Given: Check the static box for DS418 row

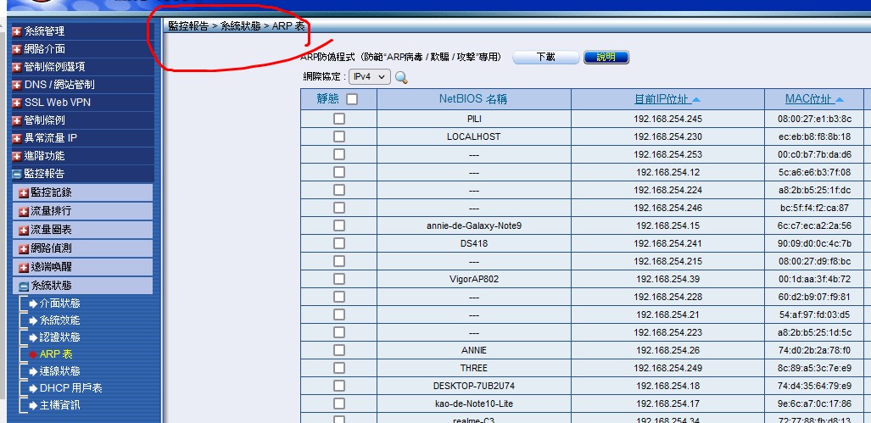Looking at the screenshot, I should [339, 243].
